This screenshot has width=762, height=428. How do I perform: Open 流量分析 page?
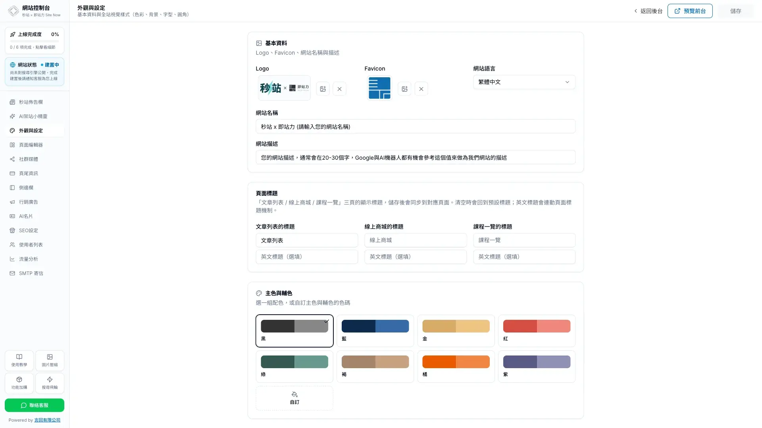[35, 259]
